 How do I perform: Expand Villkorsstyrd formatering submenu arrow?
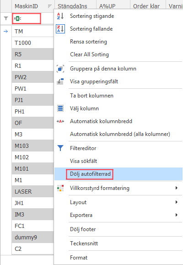click(x=177, y=188)
